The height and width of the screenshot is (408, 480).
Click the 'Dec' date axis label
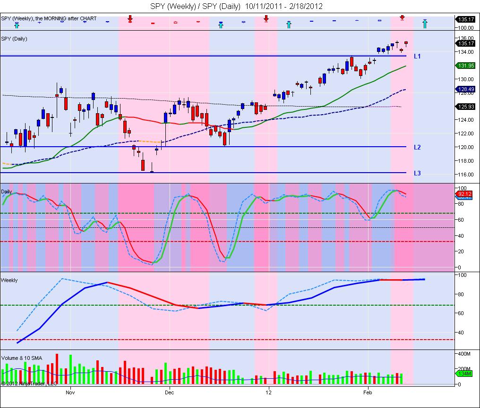tap(169, 392)
